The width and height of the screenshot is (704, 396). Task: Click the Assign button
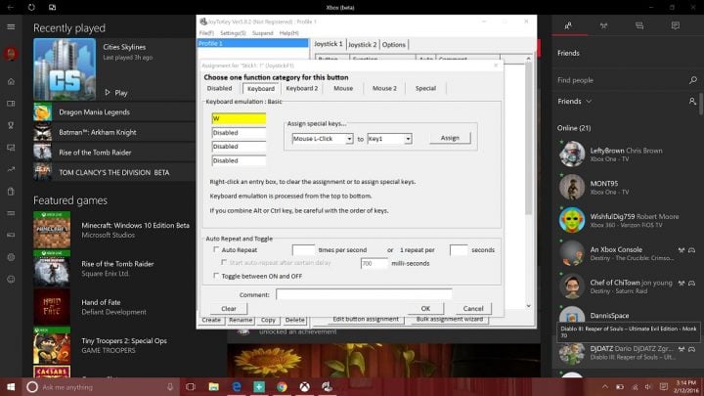click(x=450, y=138)
